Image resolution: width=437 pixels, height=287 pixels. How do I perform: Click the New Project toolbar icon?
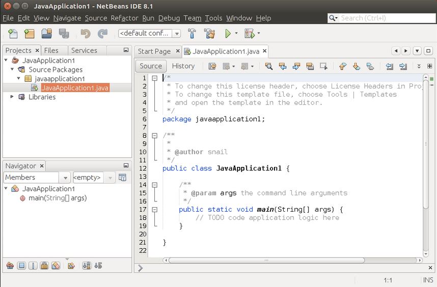click(x=30, y=34)
